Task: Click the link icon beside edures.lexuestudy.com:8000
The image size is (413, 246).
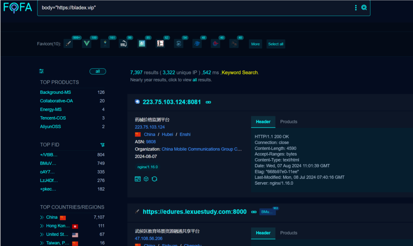Action: click(254, 212)
